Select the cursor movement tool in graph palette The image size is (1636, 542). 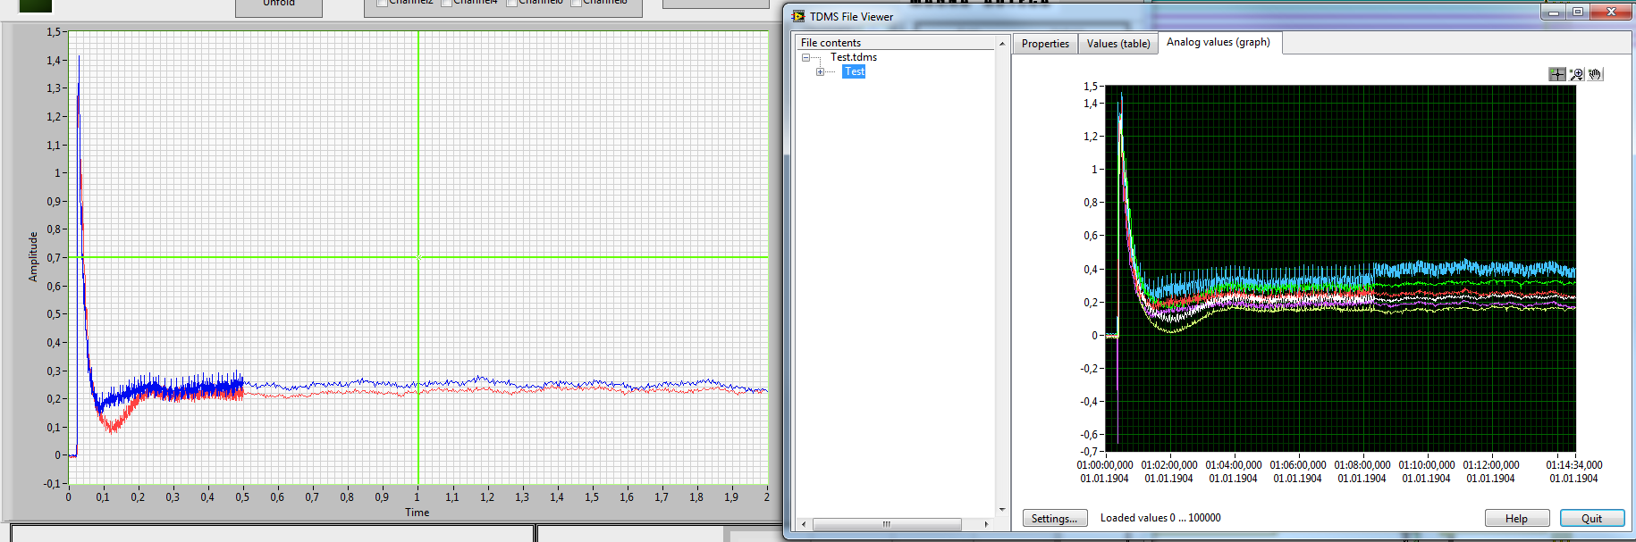click(x=1557, y=74)
